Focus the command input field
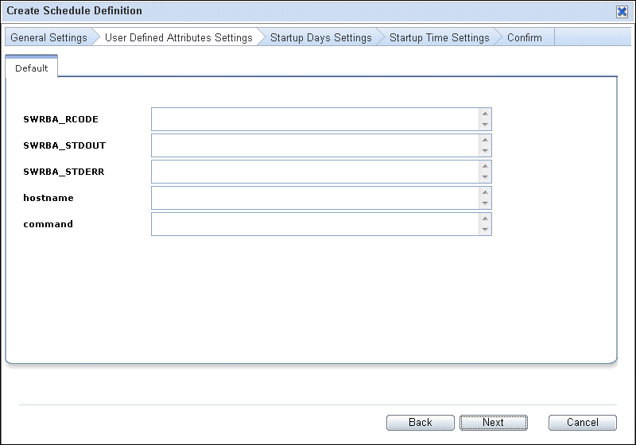Image resolution: width=636 pixels, height=445 pixels. [x=315, y=224]
